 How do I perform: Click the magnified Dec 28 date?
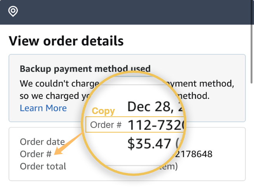tap(155, 106)
